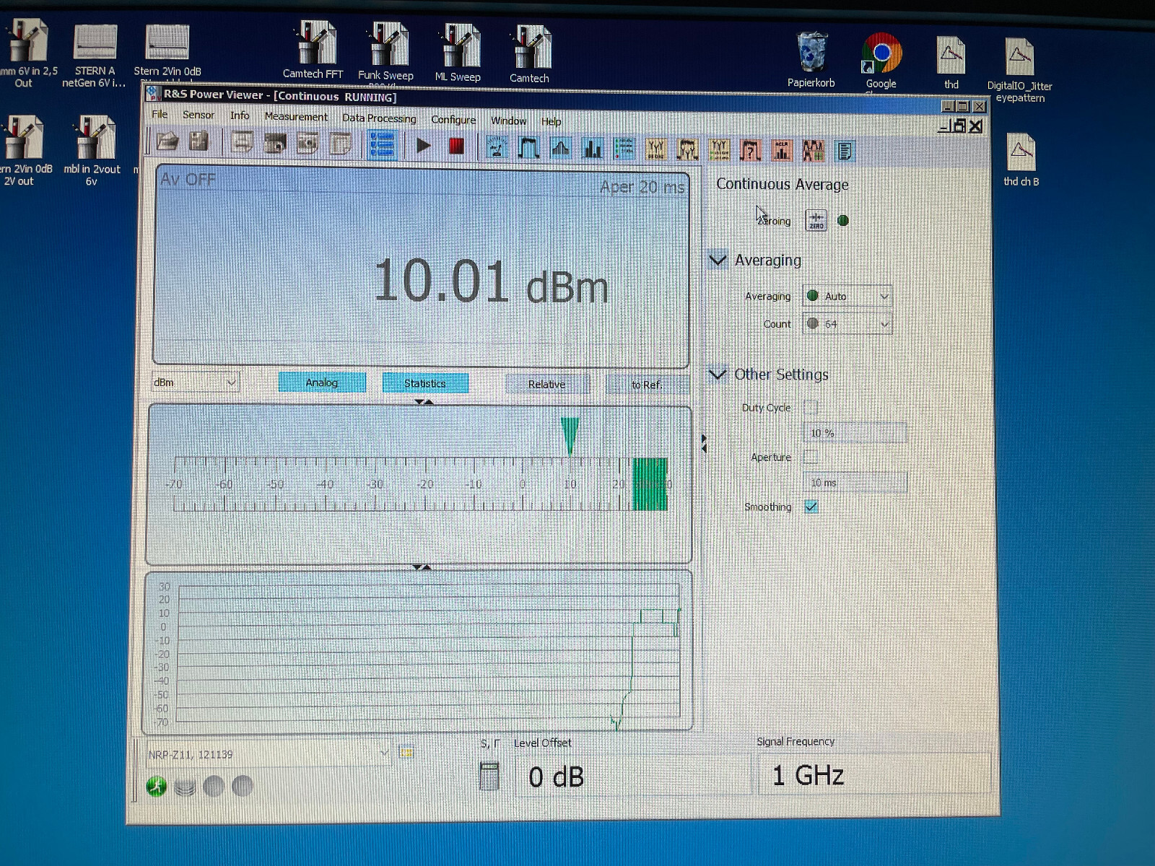Open file with the folder toolbar icon
This screenshot has width=1155, height=866.
pos(167,143)
